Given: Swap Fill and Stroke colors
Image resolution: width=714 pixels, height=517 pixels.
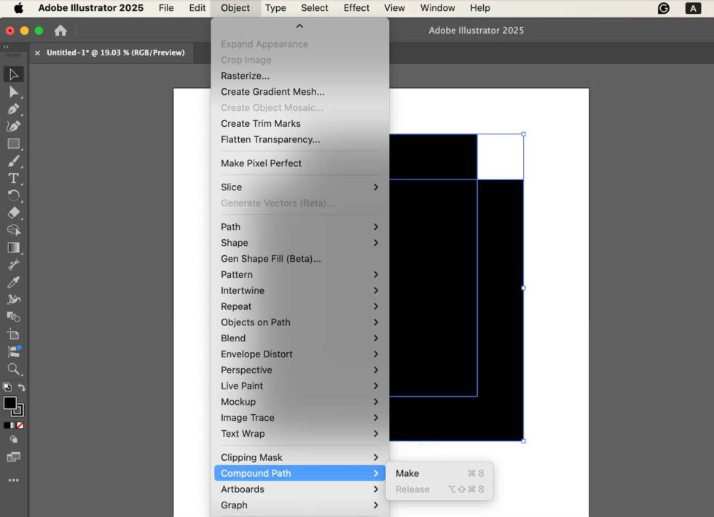Looking at the screenshot, I should [x=22, y=387].
